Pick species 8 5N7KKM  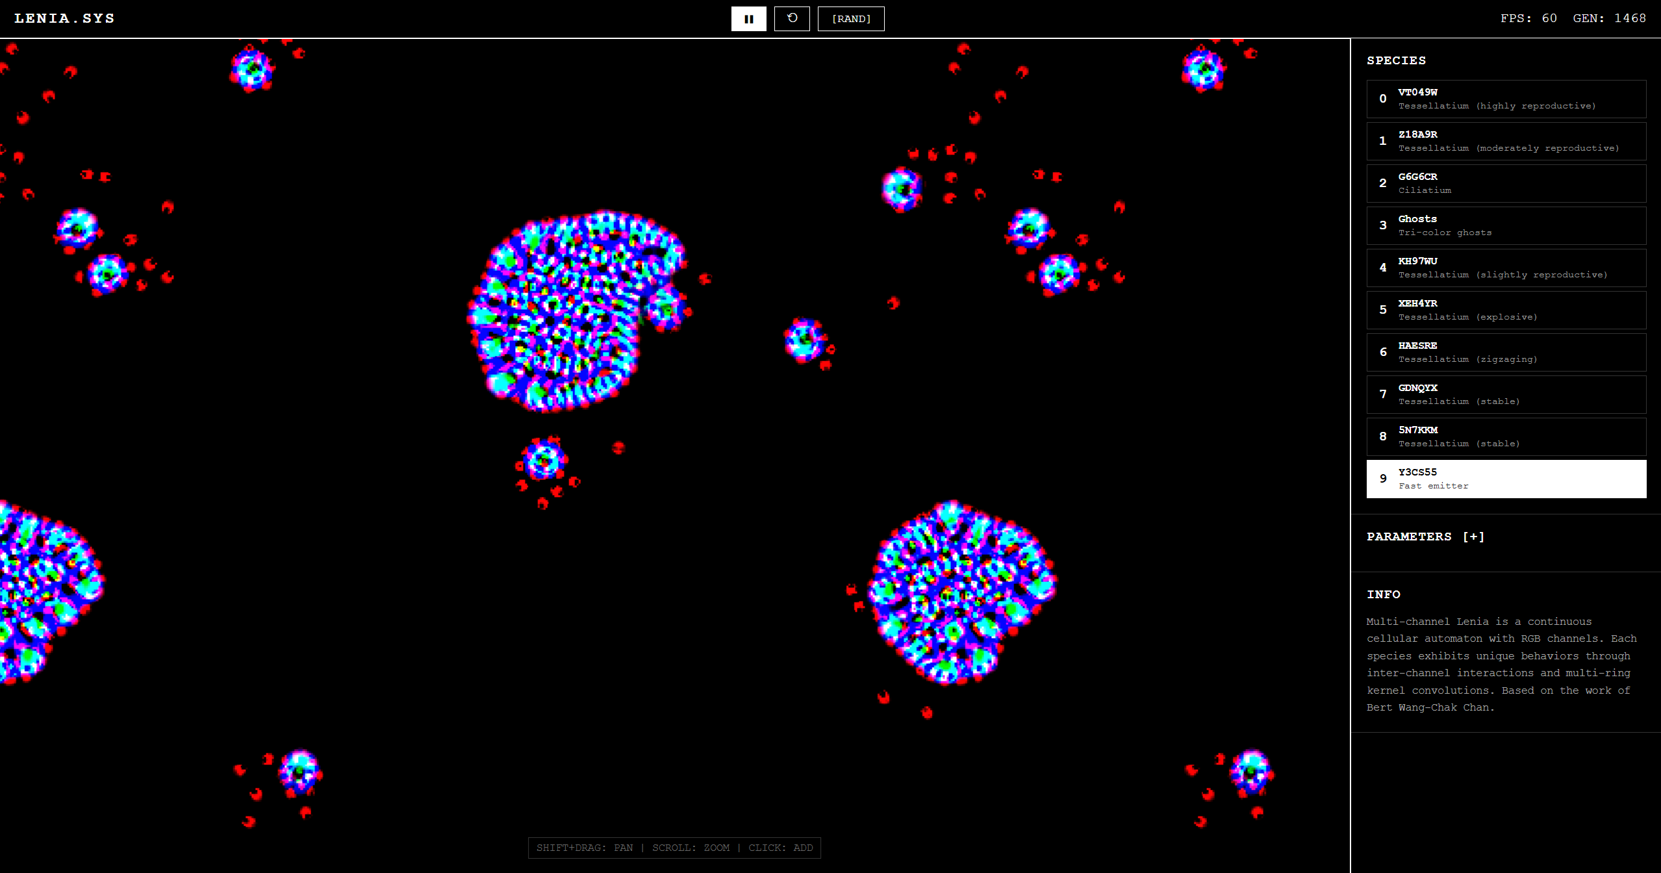coord(1506,436)
